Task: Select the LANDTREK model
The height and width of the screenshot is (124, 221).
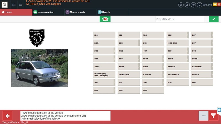Action: (x=128, y=75)
